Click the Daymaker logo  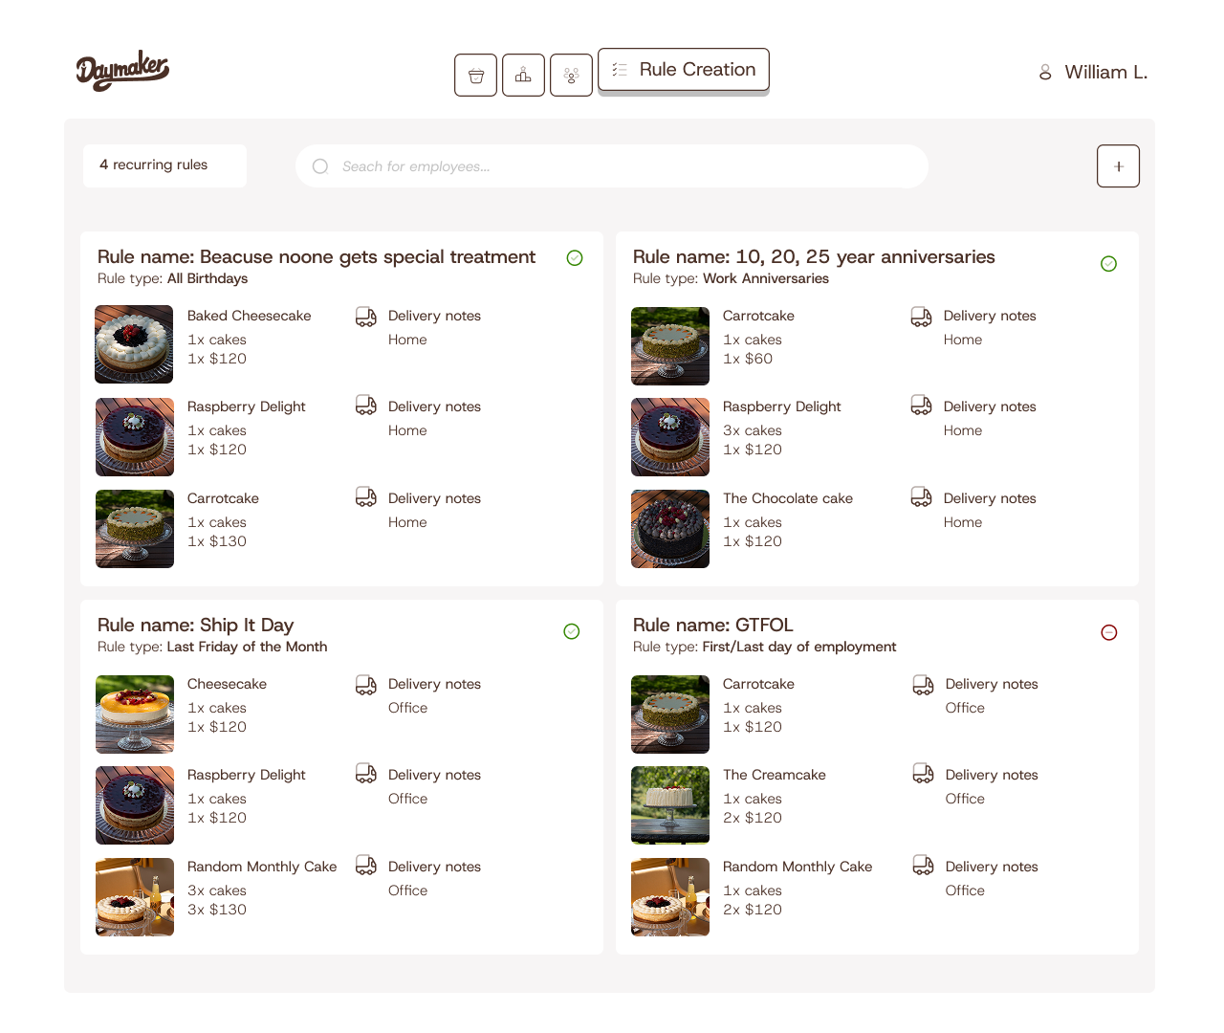(x=122, y=70)
